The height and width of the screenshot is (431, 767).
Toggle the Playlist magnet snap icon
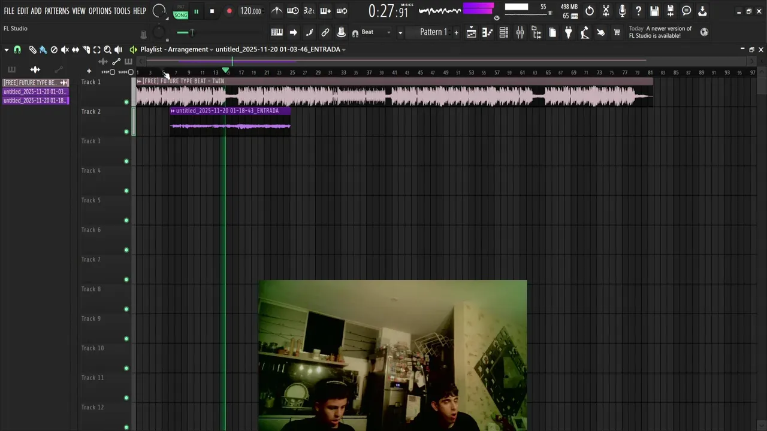tap(17, 50)
